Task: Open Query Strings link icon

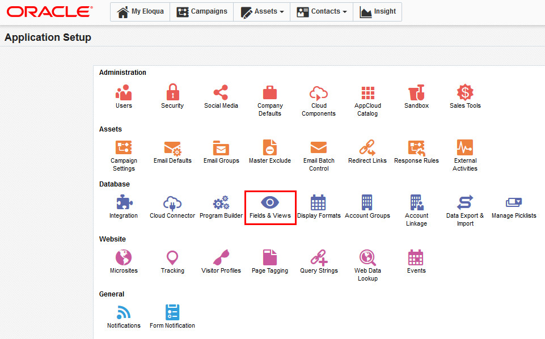Action: pyautogui.click(x=319, y=257)
